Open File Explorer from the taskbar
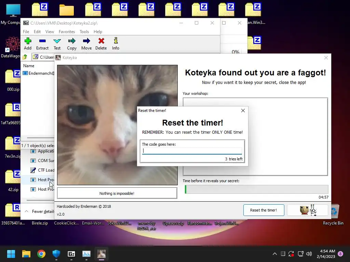Screen dimensions: 350x262 click(26, 254)
